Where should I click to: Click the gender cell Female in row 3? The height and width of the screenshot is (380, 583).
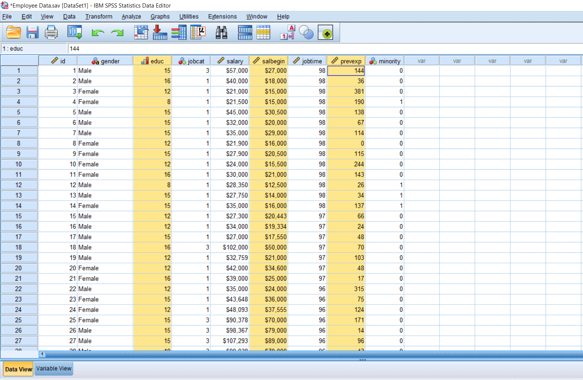pyautogui.click(x=105, y=91)
